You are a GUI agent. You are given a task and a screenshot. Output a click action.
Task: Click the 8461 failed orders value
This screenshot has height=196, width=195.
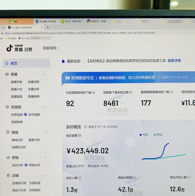click(x=111, y=103)
